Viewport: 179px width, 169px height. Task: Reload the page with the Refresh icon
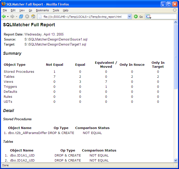(x=21, y=16)
